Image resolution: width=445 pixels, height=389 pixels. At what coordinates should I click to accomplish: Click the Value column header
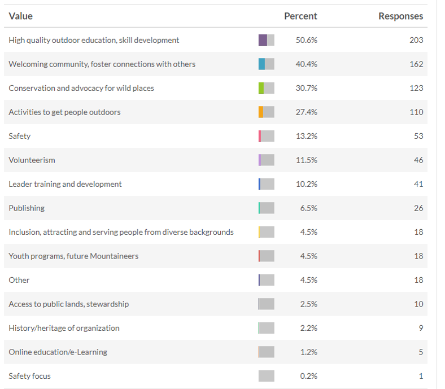coord(21,16)
